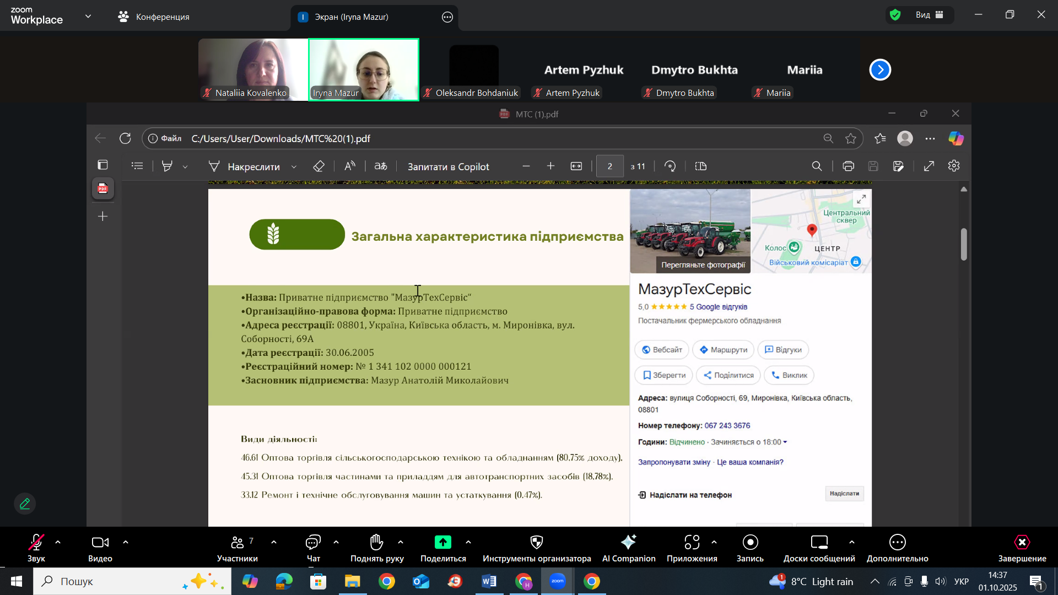Click the PDF search magnifier icon

pyautogui.click(x=817, y=166)
